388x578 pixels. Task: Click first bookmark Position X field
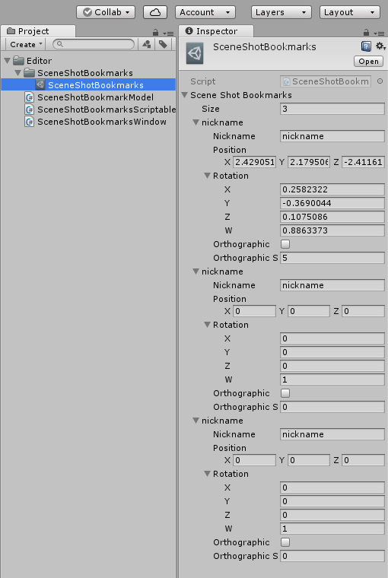point(255,162)
